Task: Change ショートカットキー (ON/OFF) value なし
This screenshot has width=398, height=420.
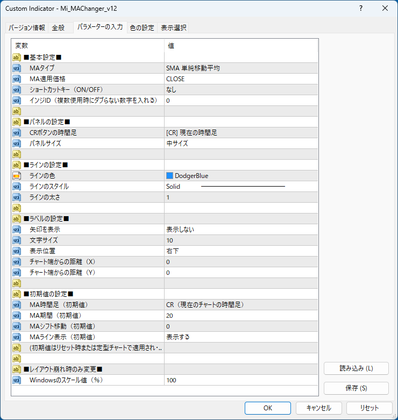Action: point(241,90)
